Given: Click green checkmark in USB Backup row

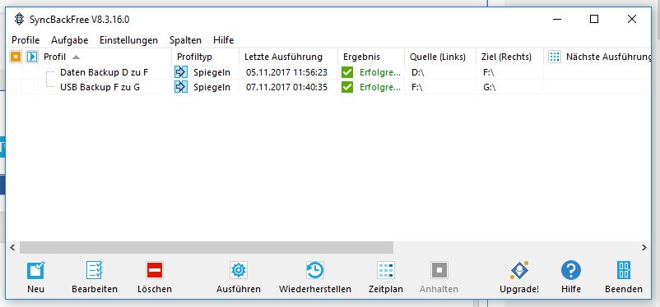Looking at the screenshot, I should click(x=347, y=87).
